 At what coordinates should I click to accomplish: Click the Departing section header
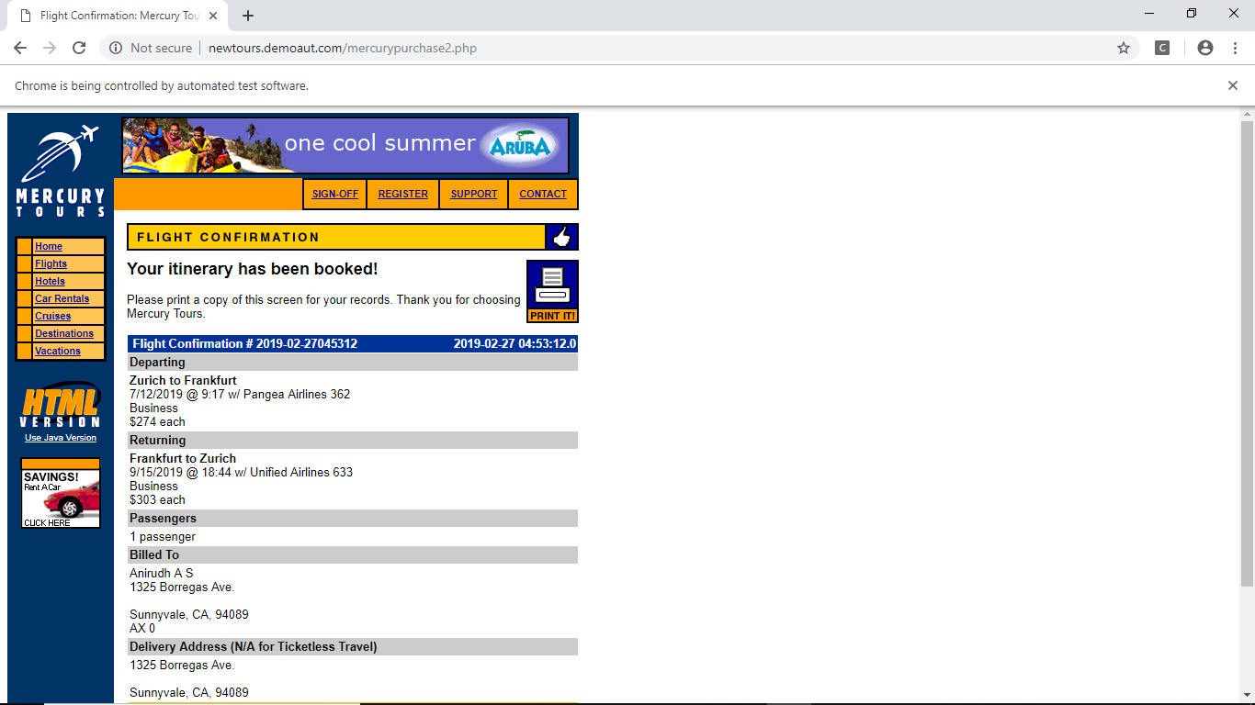(353, 362)
